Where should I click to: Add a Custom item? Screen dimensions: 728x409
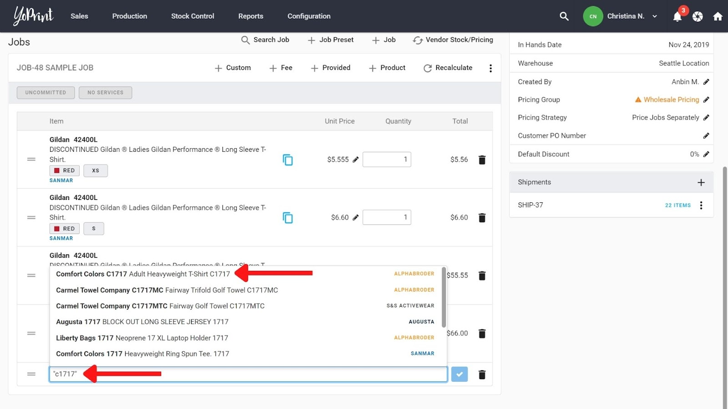click(233, 68)
